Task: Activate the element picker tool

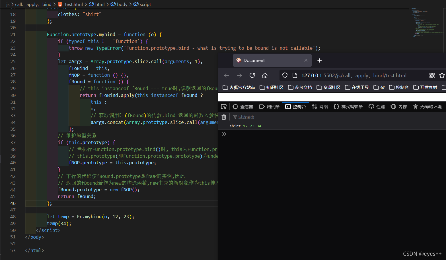Action: [x=224, y=107]
